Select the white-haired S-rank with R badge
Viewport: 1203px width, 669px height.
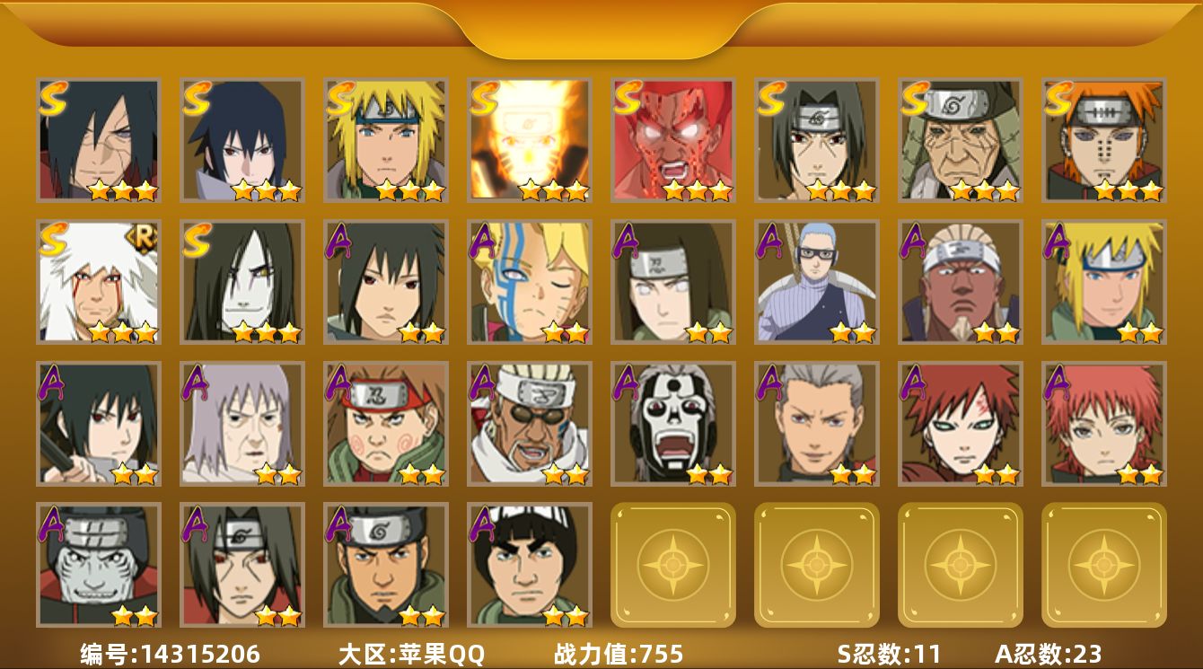[x=98, y=282]
